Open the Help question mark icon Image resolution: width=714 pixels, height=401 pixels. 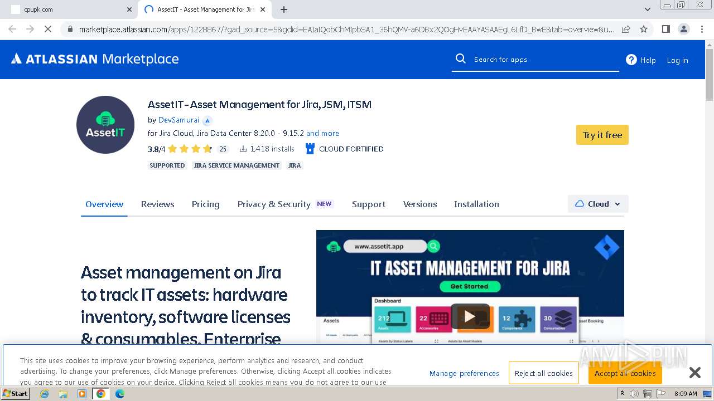pos(631,60)
